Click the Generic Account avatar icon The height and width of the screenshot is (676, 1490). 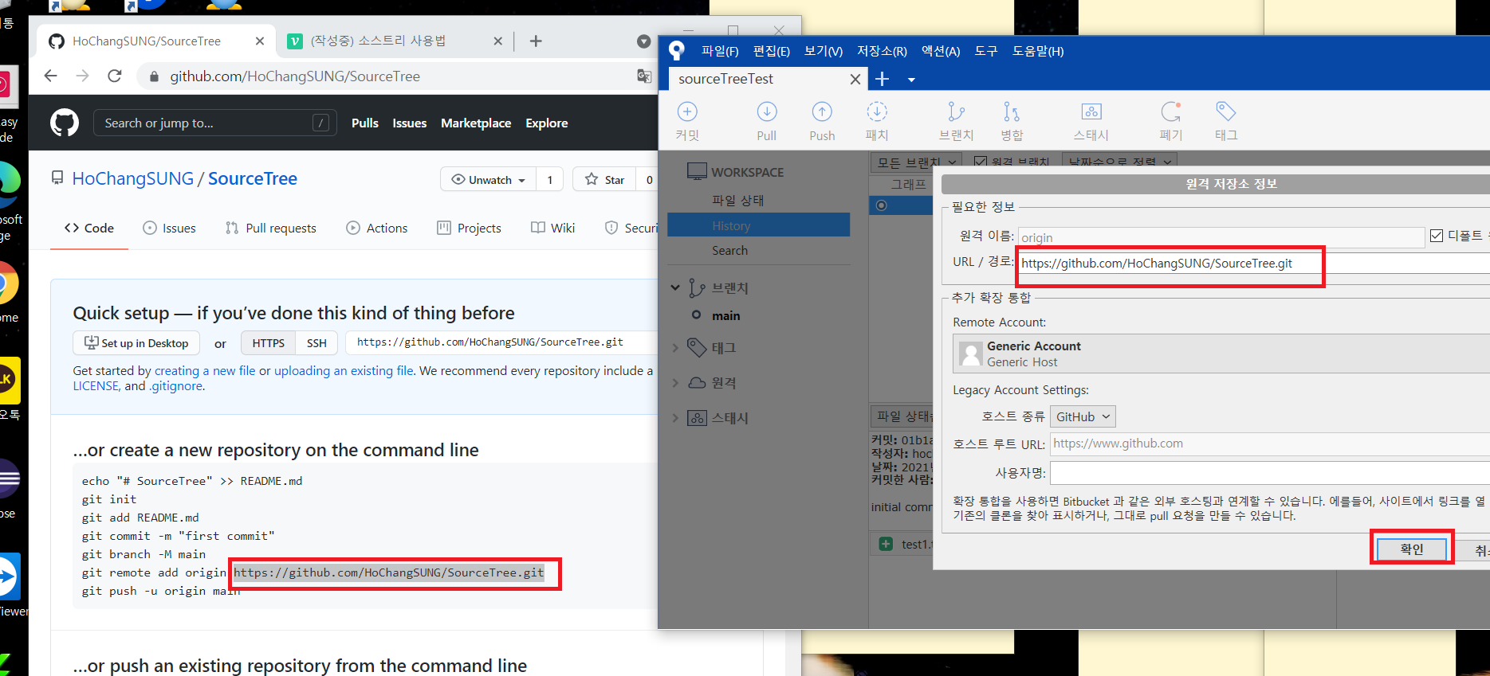(970, 354)
